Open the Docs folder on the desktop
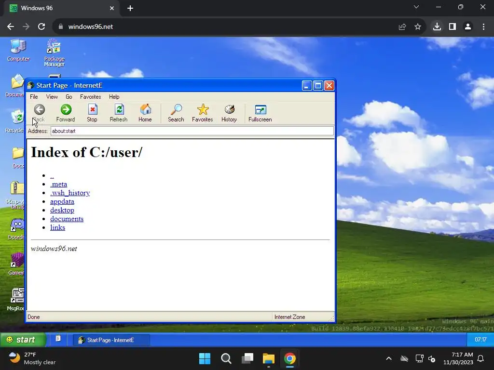Screen dimensions: 494x370 pos(18,158)
